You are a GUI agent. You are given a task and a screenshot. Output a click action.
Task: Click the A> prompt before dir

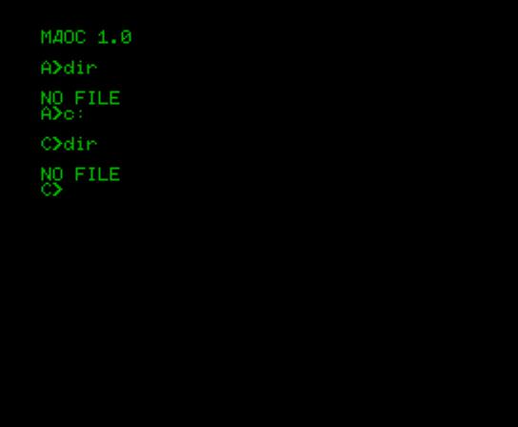(51, 68)
